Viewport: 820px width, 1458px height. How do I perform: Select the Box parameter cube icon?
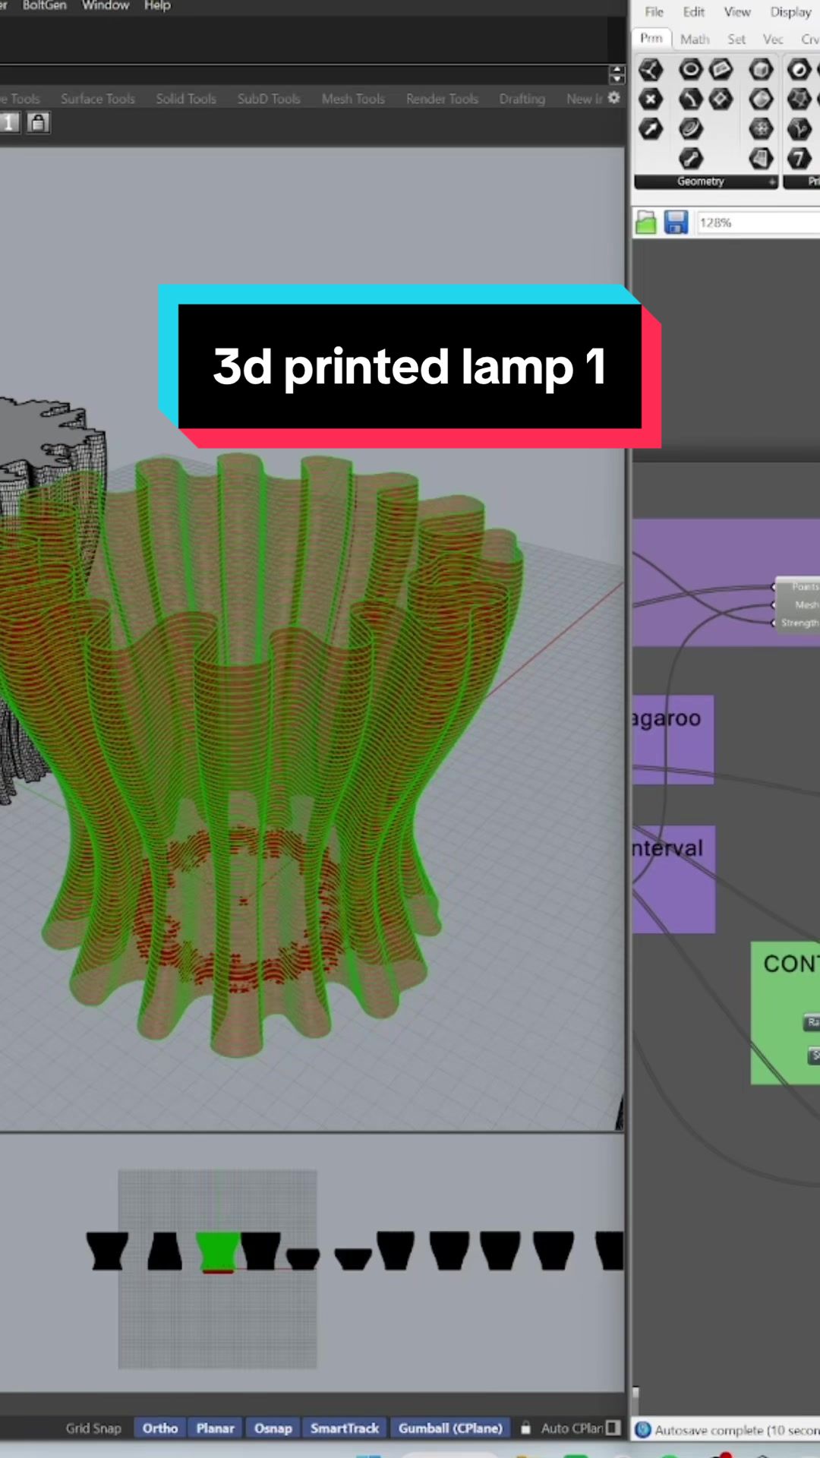click(x=761, y=70)
